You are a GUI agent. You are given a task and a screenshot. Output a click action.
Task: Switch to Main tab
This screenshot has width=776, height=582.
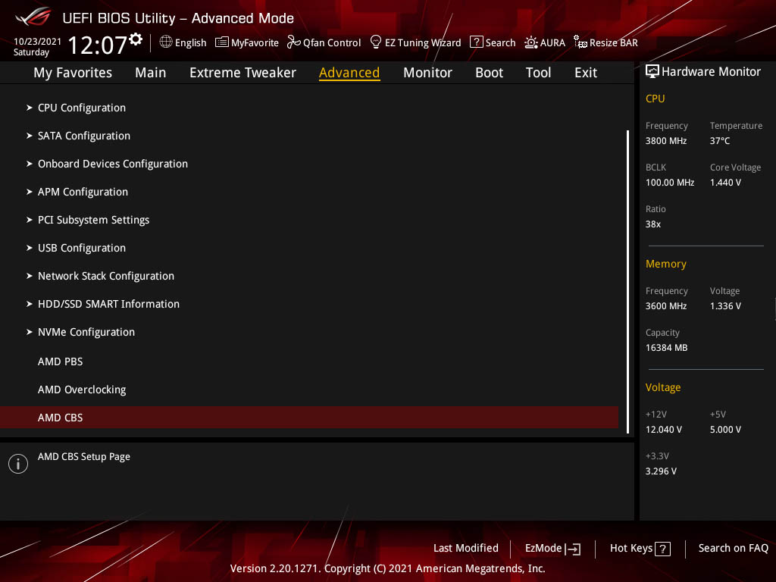(x=151, y=73)
